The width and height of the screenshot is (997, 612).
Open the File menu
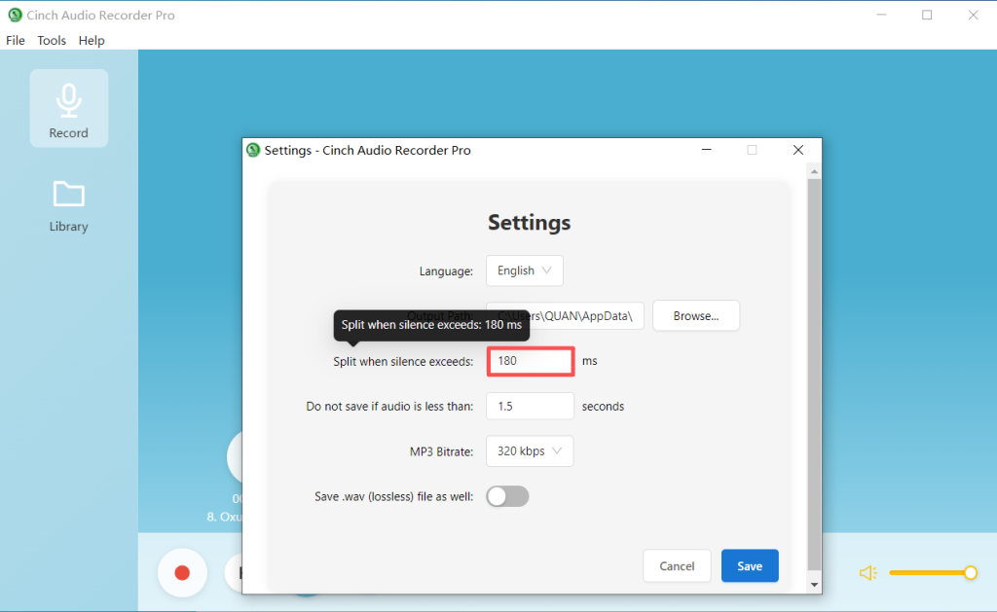click(16, 41)
